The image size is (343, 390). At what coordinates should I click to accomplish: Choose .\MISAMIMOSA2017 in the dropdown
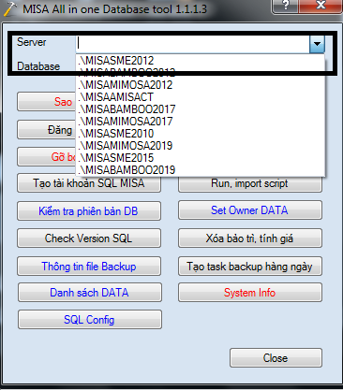201,122
